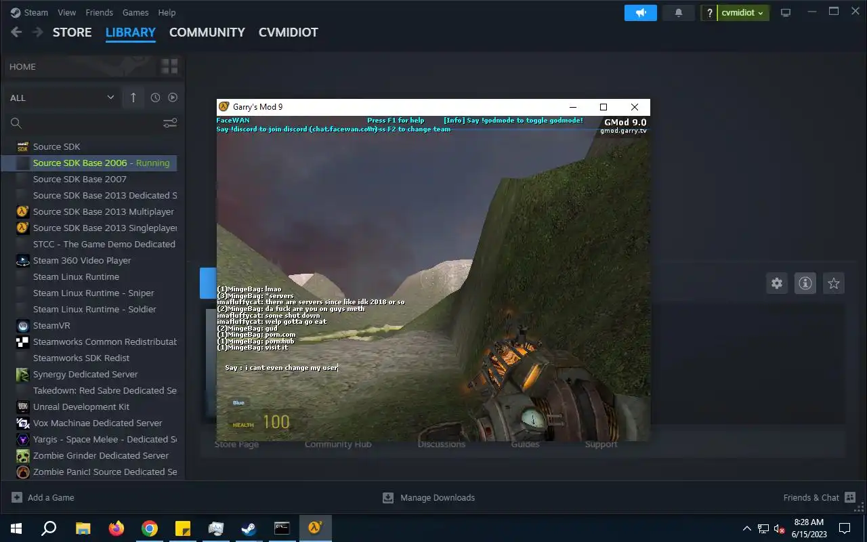Click the back navigation arrow
867x542 pixels.
click(x=17, y=32)
